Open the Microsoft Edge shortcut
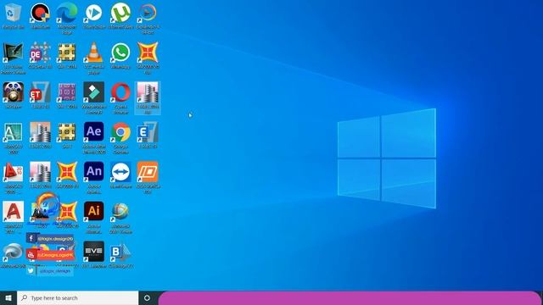Screen dimensions: 543x305 coord(67,13)
